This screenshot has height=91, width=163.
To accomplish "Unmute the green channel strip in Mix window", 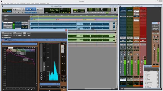I will (x=131, y=54).
